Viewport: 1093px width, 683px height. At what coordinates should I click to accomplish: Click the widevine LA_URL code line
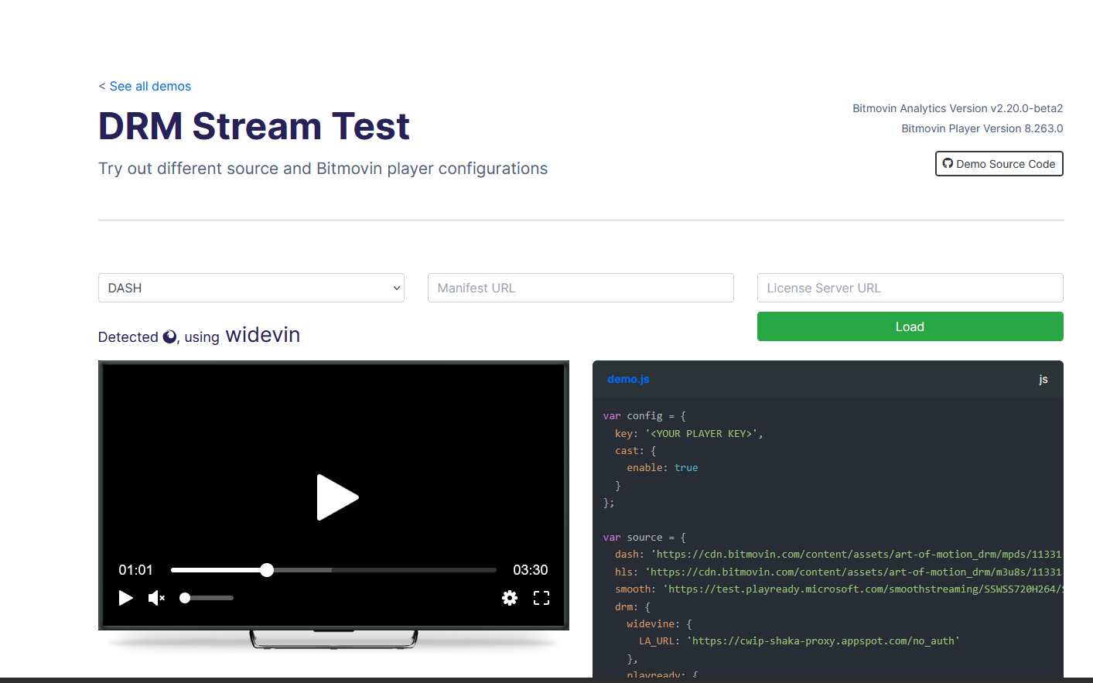click(799, 641)
